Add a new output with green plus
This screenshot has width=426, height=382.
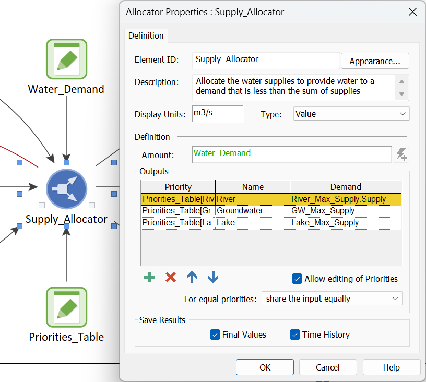[149, 278]
